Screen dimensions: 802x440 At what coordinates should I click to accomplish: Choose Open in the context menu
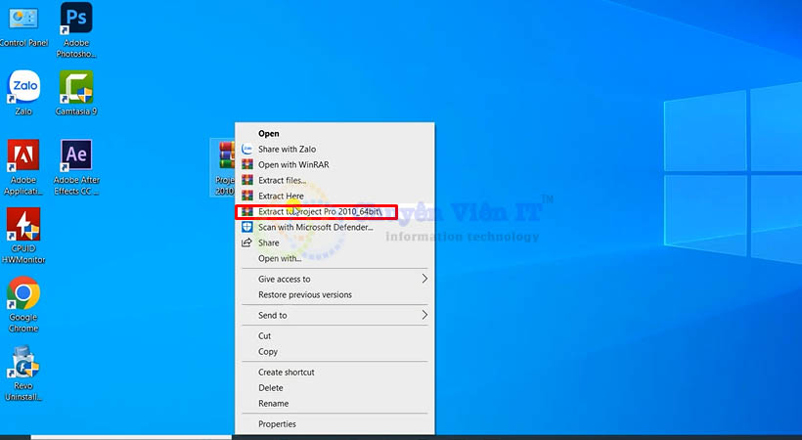coord(269,133)
